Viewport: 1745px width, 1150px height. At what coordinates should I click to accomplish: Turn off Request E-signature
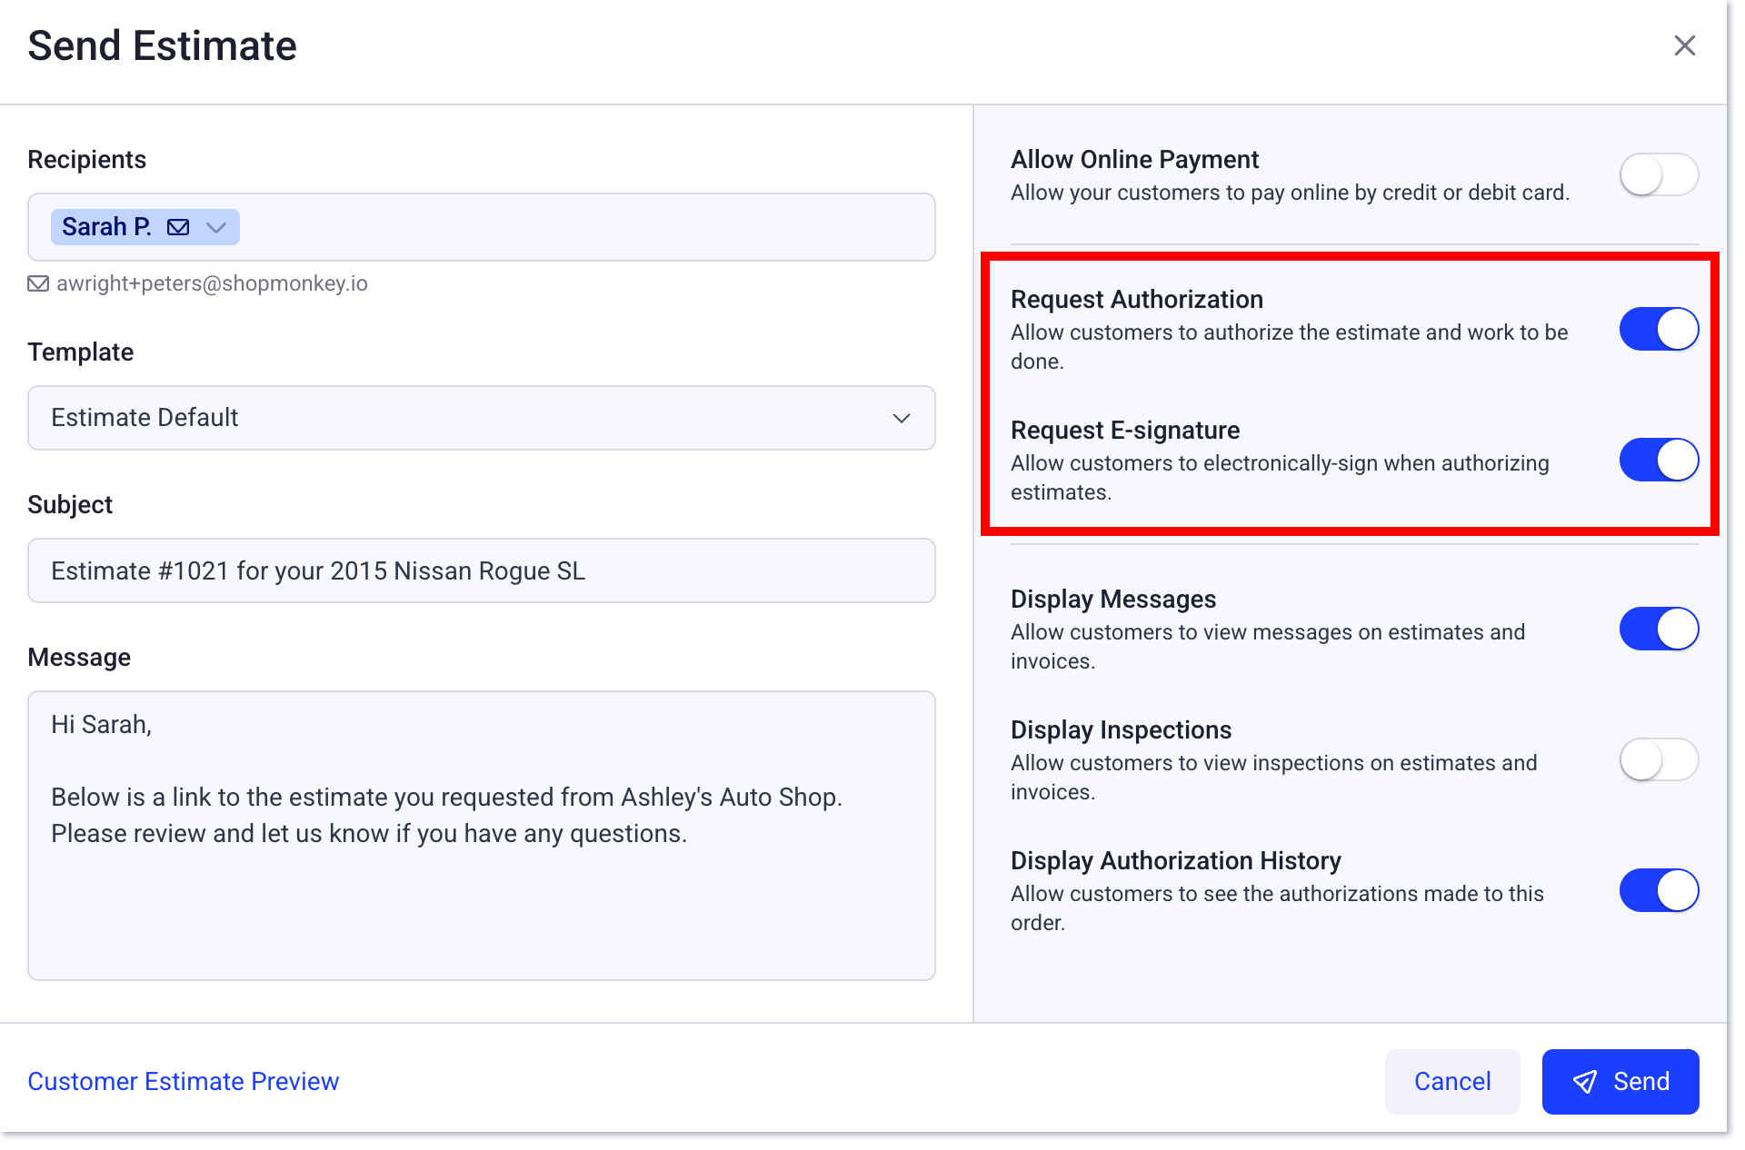(x=1658, y=460)
